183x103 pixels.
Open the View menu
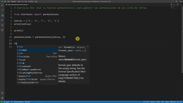point(19,1)
